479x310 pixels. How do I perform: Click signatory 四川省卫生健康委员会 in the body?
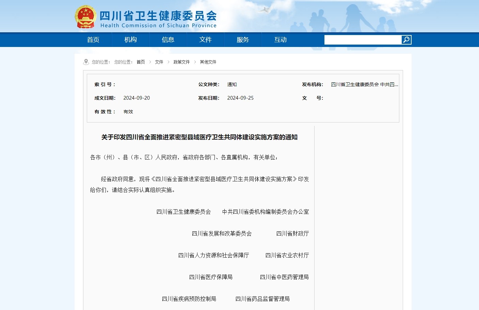coord(183,212)
